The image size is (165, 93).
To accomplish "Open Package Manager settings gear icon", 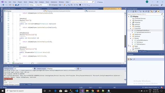I will [x=35, y=68].
